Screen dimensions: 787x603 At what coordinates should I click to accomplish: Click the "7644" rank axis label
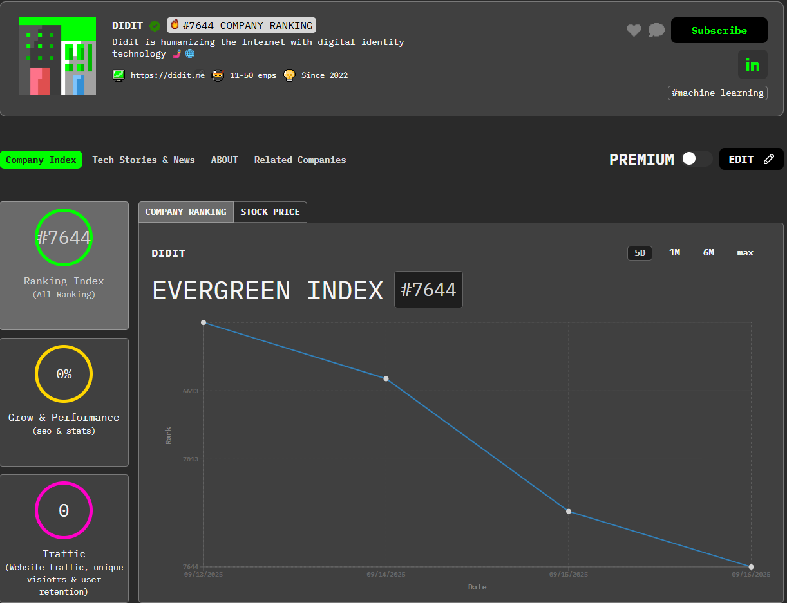click(x=191, y=567)
